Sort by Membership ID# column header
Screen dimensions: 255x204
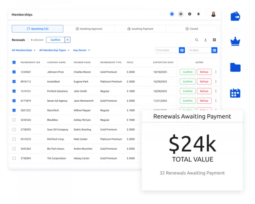click(30, 62)
